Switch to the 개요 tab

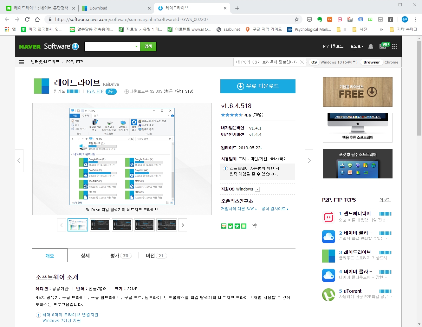(x=49, y=256)
